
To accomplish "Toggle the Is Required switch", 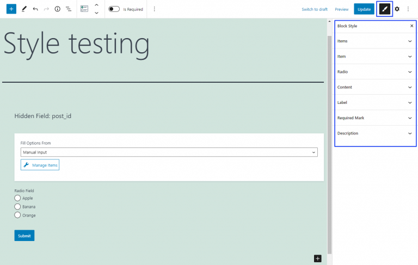I will pyautogui.click(x=114, y=9).
